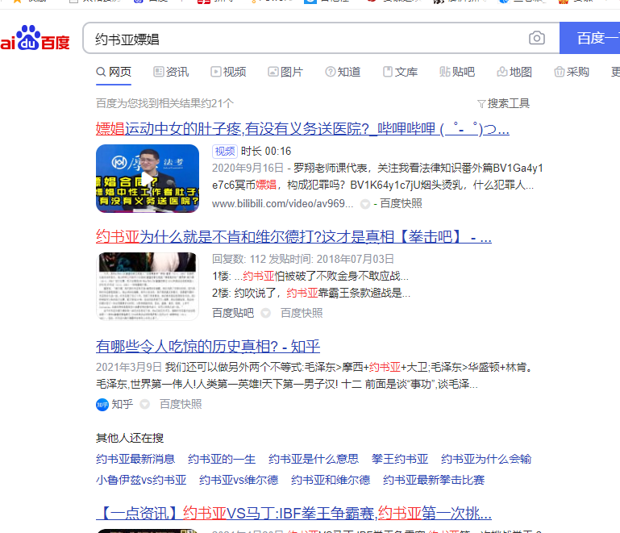Switch to the 资讯 tab
The width and height of the screenshot is (620, 533).
pyautogui.click(x=171, y=72)
